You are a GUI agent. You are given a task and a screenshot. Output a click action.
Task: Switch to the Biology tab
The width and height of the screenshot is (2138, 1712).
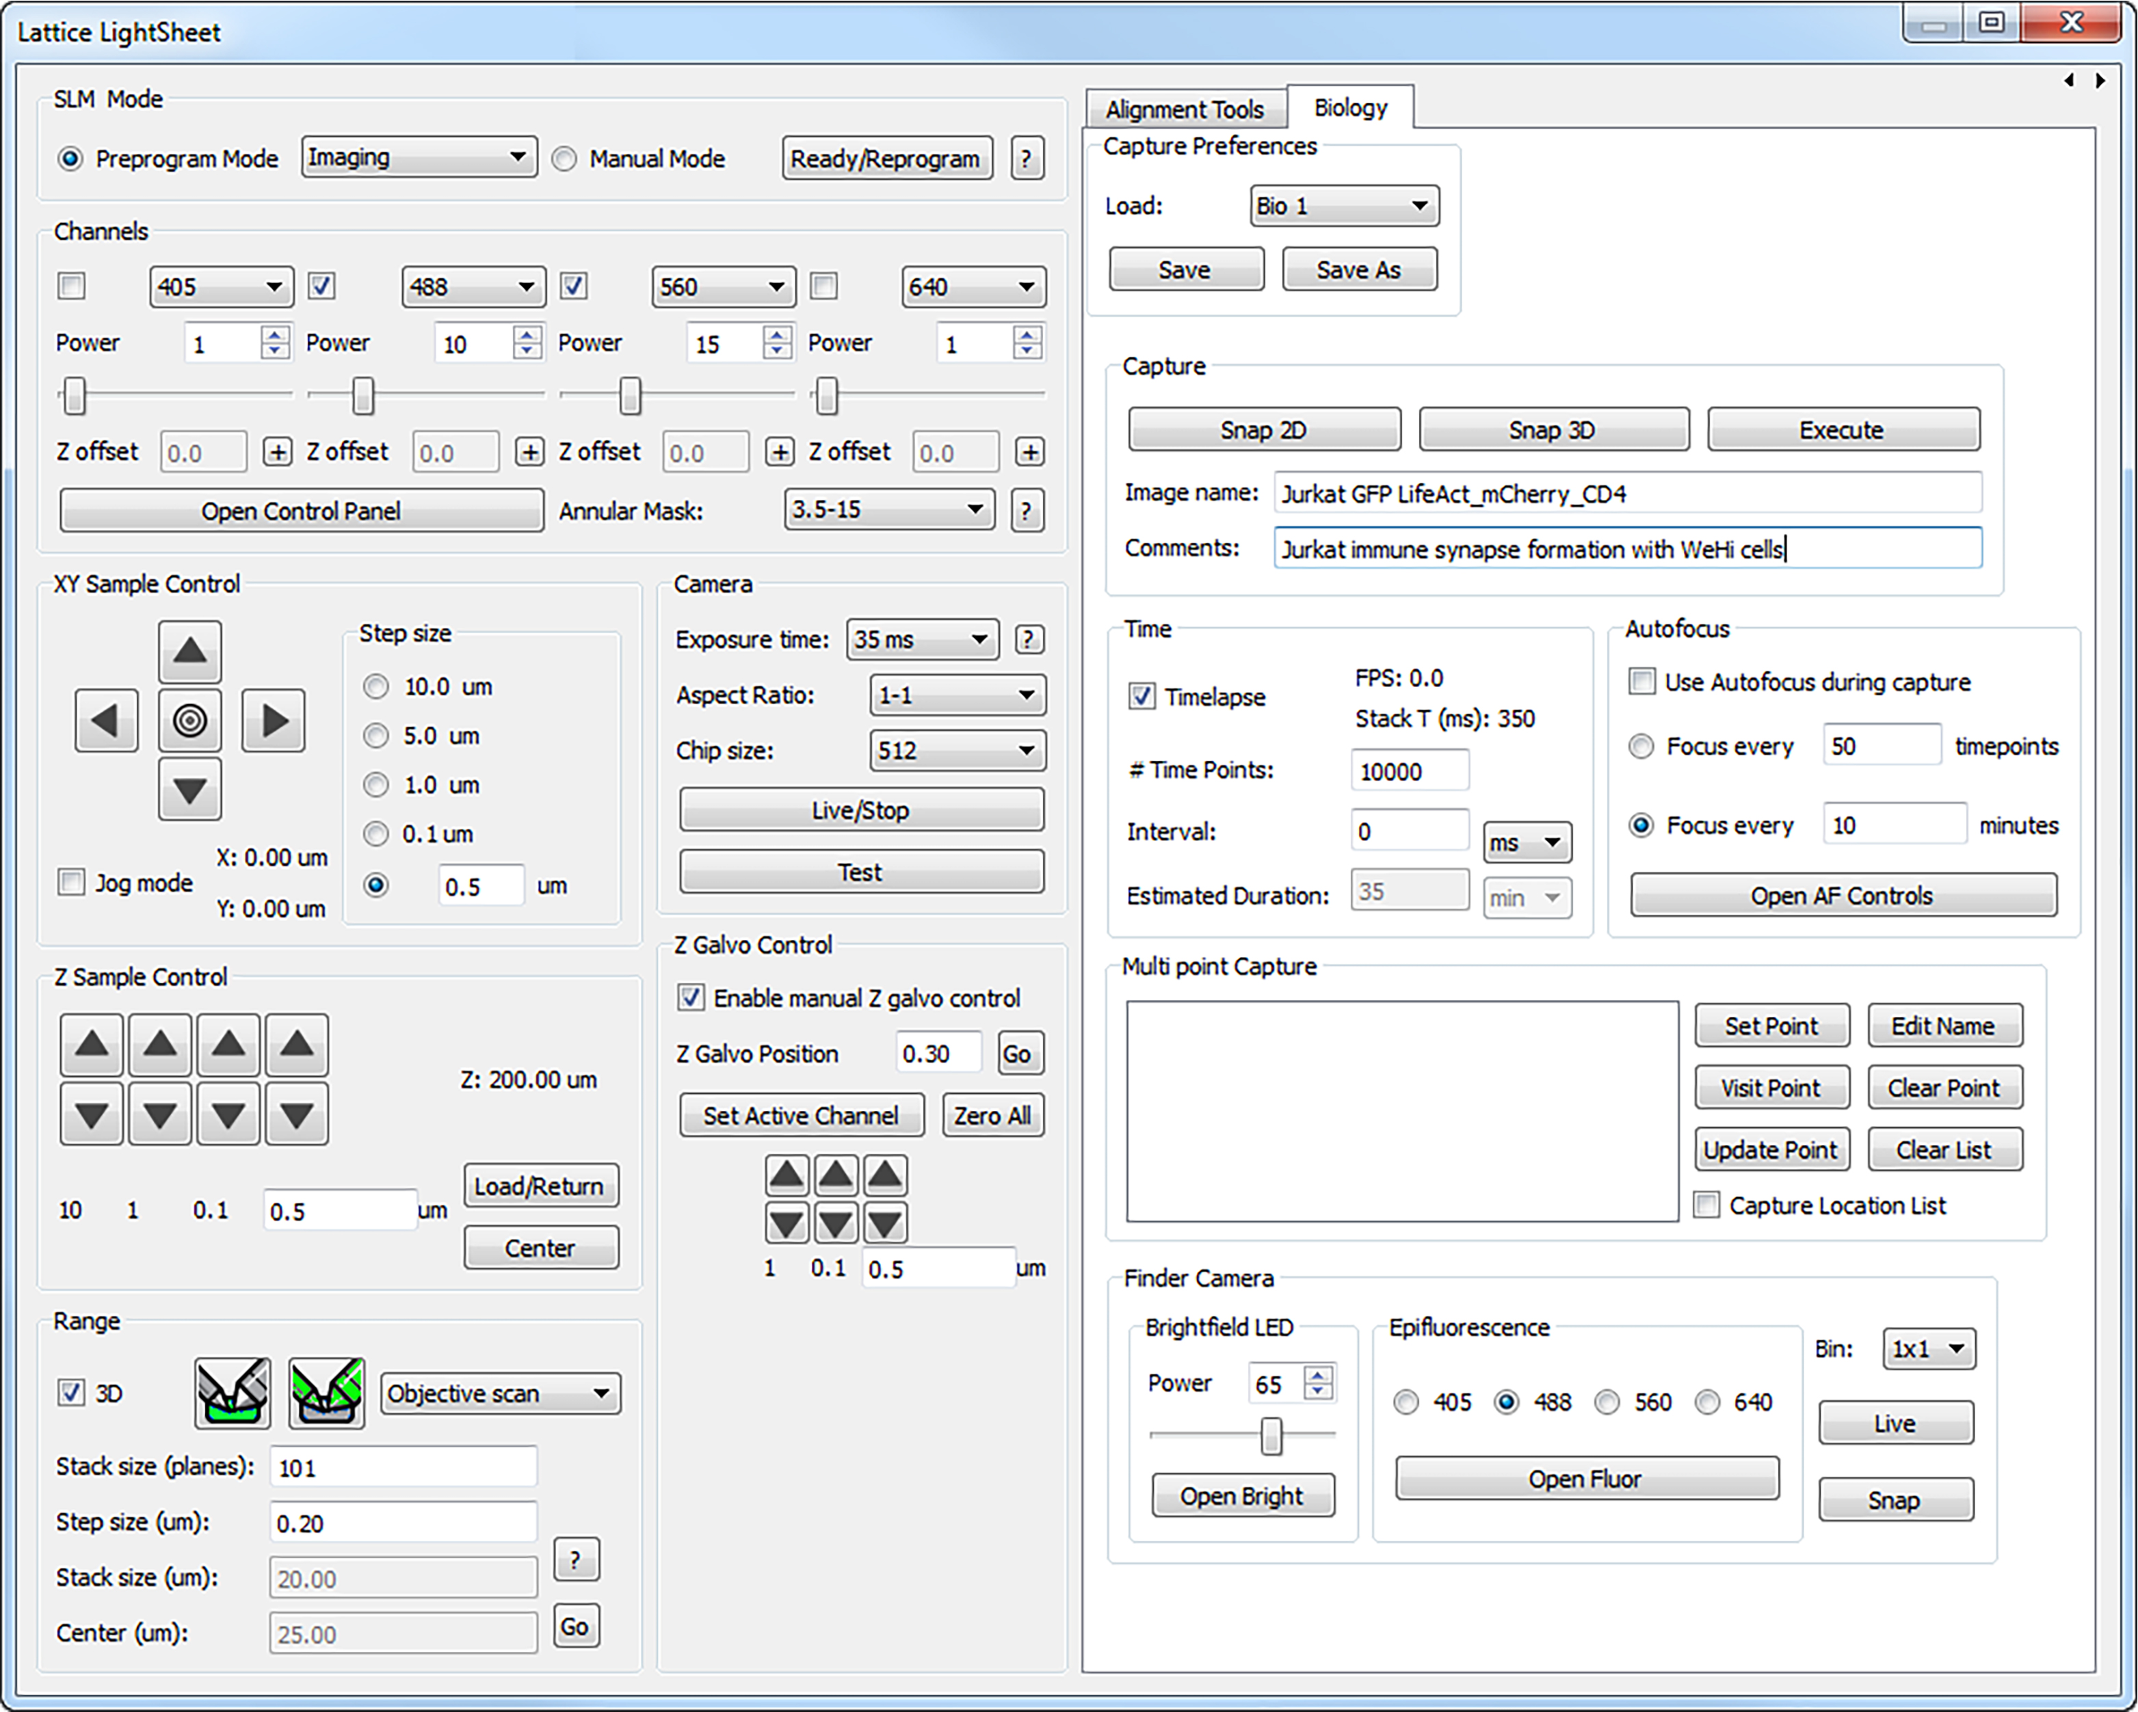[1351, 107]
